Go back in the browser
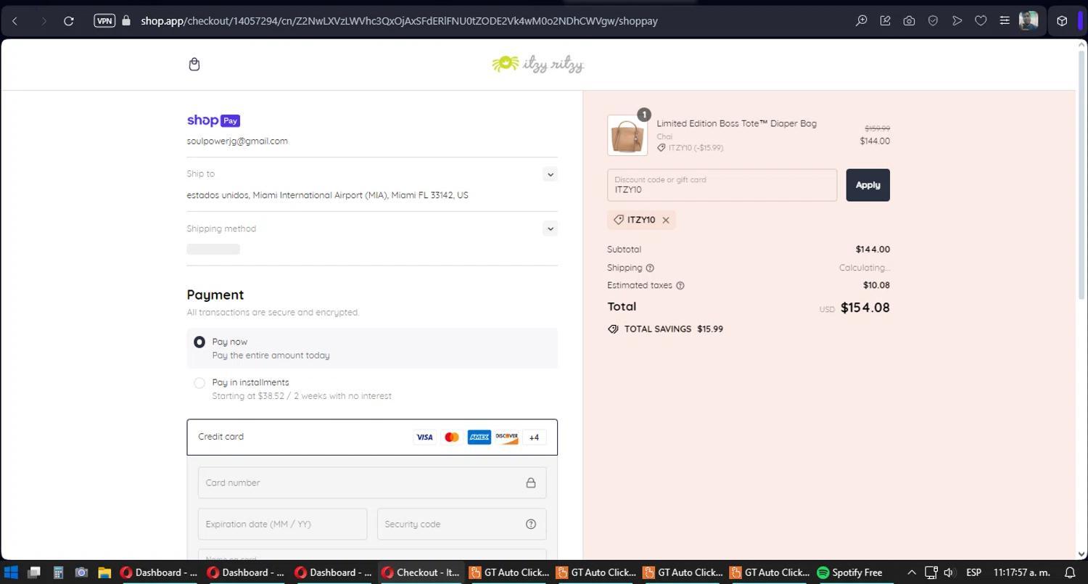 [15, 21]
